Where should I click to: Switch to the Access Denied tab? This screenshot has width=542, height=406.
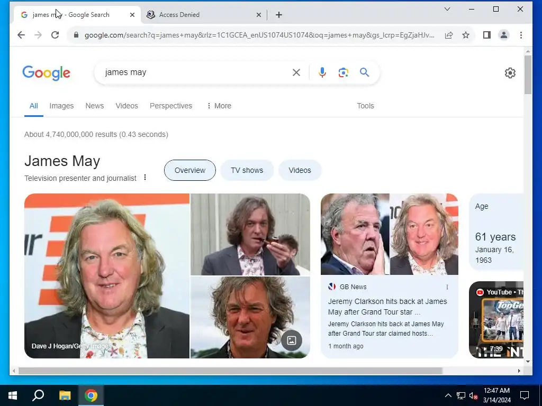coord(204,15)
